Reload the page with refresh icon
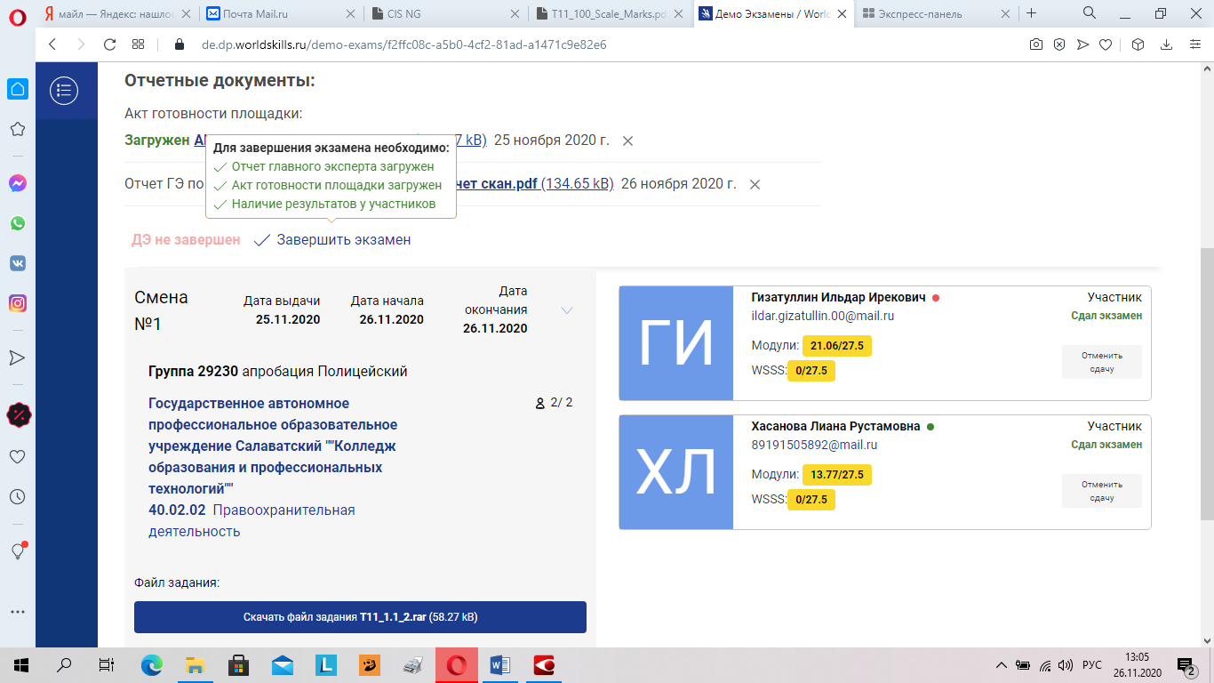This screenshot has height=683, width=1214. pos(109,44)
